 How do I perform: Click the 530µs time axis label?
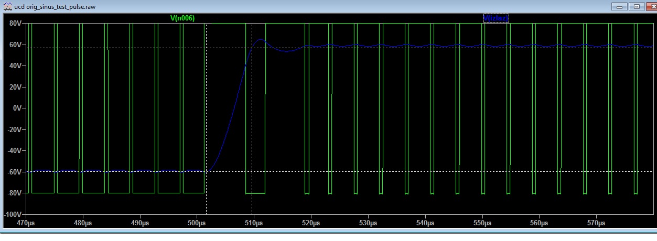(x=368, y=223)
